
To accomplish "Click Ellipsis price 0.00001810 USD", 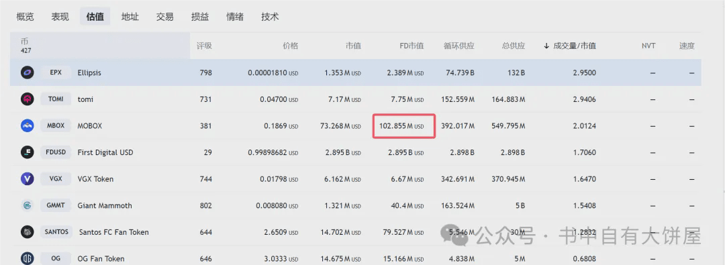I will (273, 72).
